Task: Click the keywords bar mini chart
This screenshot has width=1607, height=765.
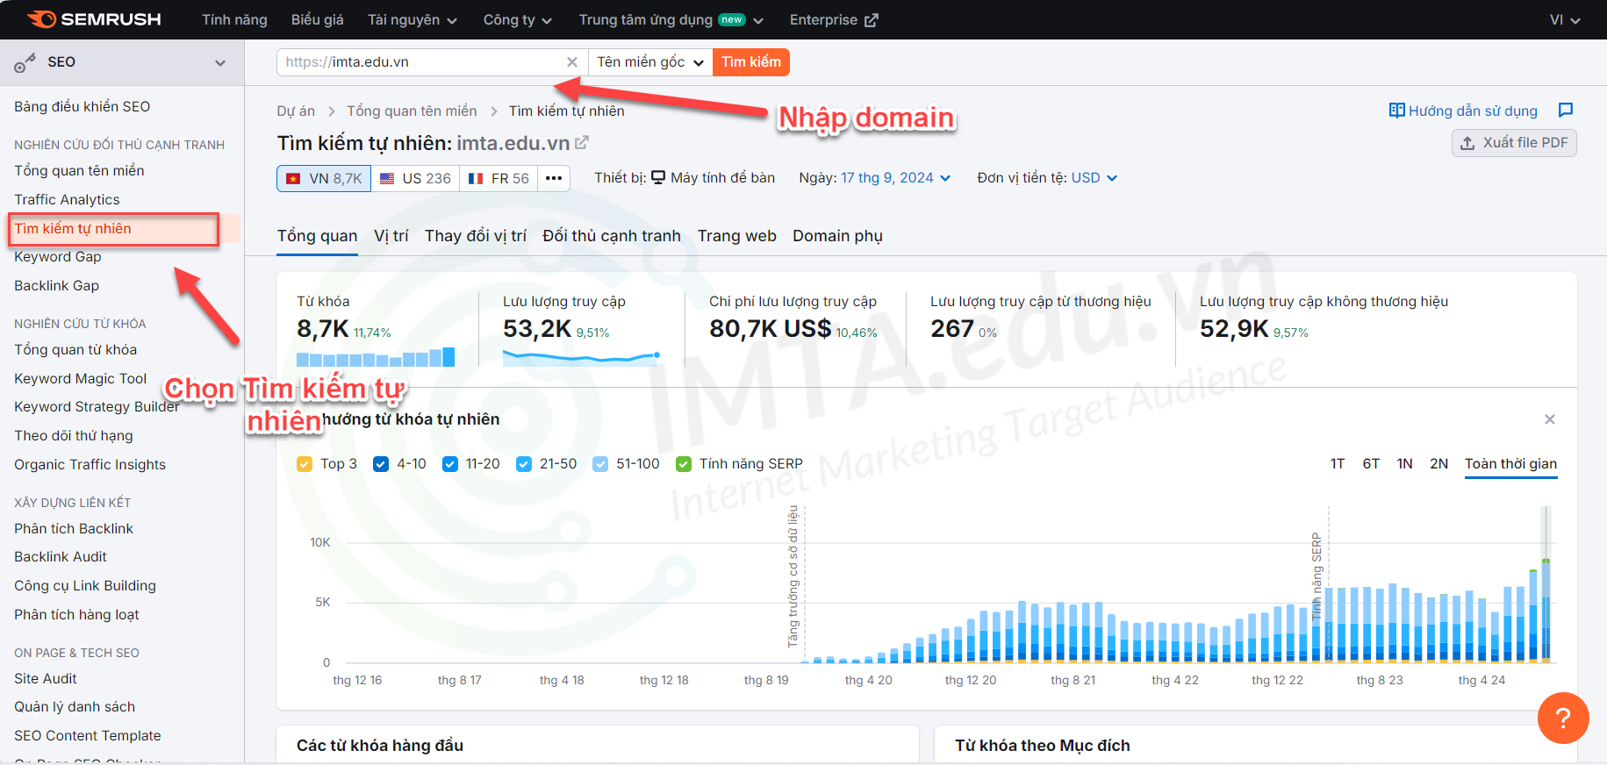Action: coord(376,356)
